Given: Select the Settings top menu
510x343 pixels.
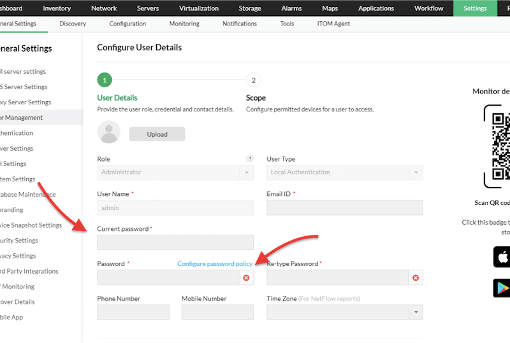Looking at the screenshot, I should (x=475, y=8).
